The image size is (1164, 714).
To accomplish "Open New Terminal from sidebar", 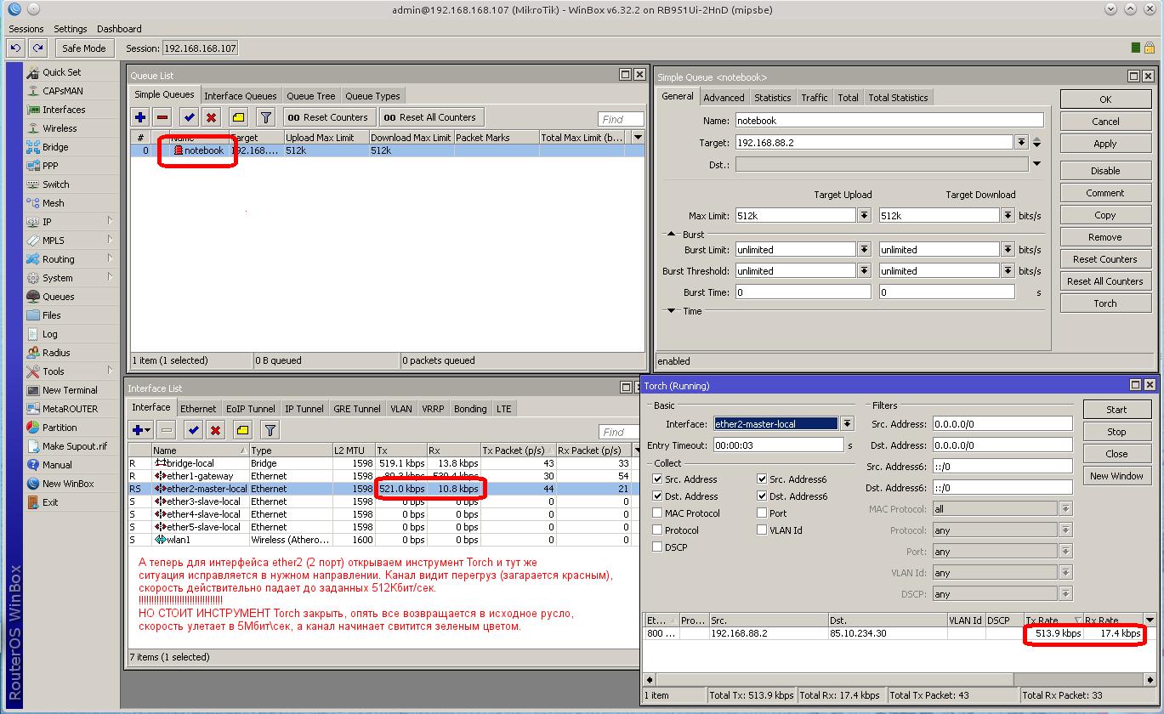I will tap(70, 390).
